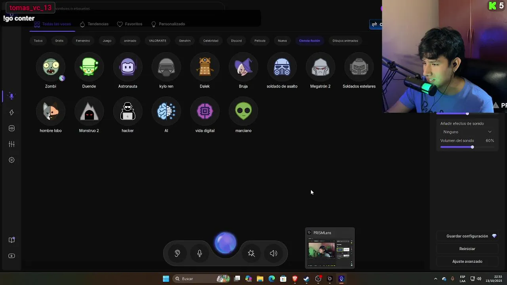Expand the system tray hidden icons chevron
Screen dimensions: 507x285
436,279
